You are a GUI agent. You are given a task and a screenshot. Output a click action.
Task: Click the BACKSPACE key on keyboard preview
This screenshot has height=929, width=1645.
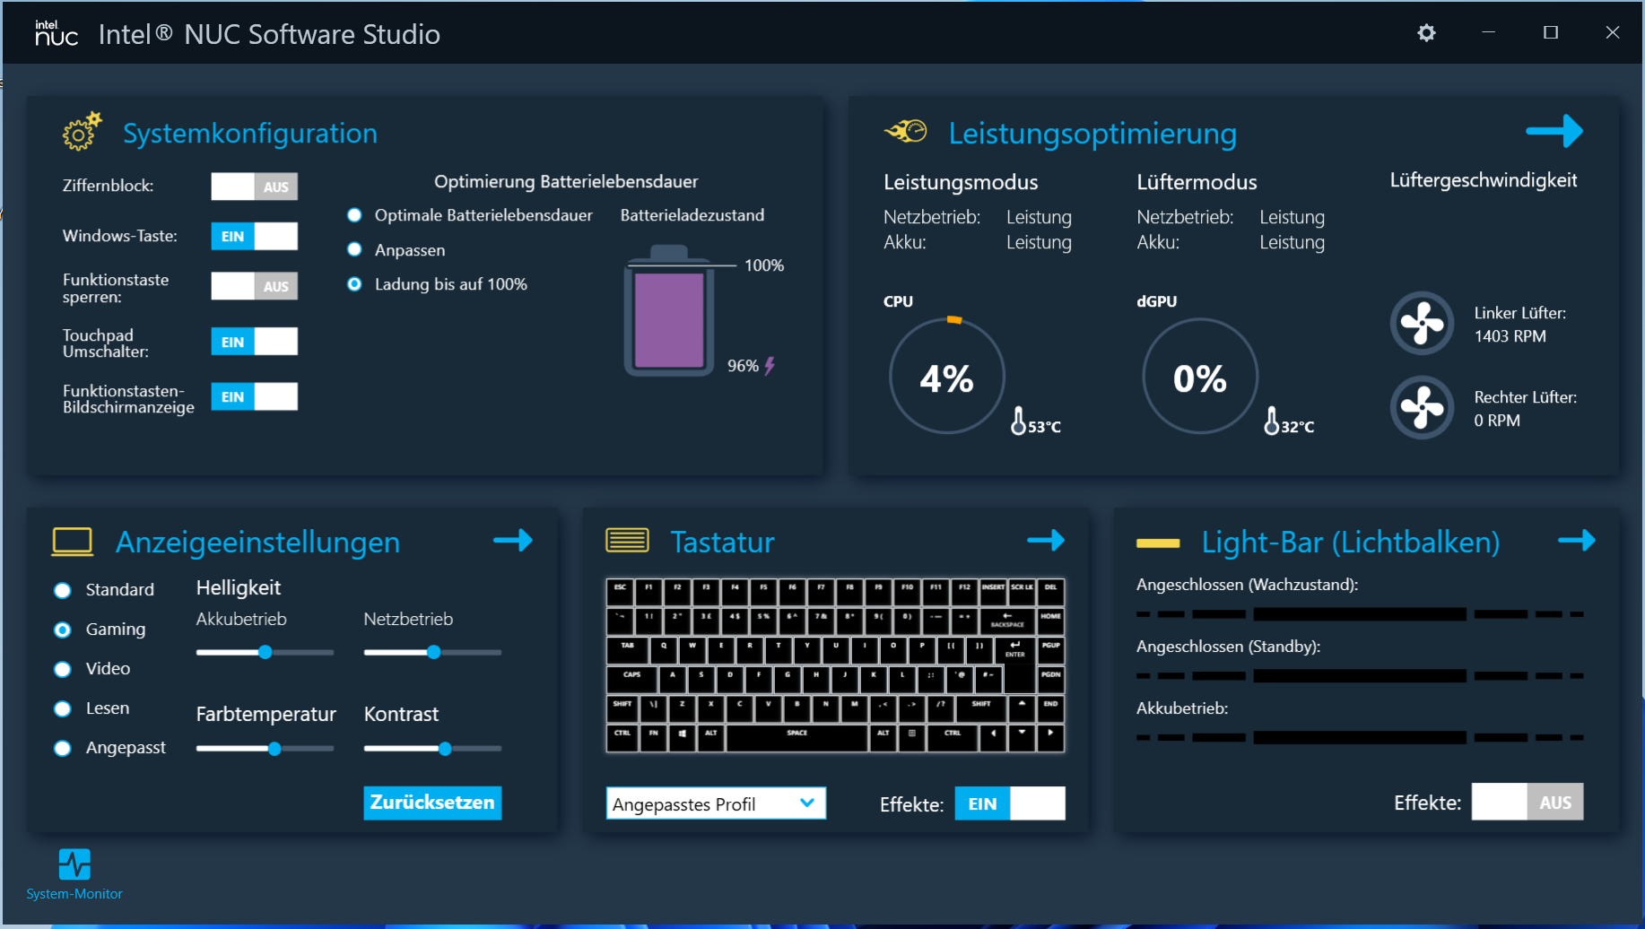pyautogui.click(x=1007, y=620)
